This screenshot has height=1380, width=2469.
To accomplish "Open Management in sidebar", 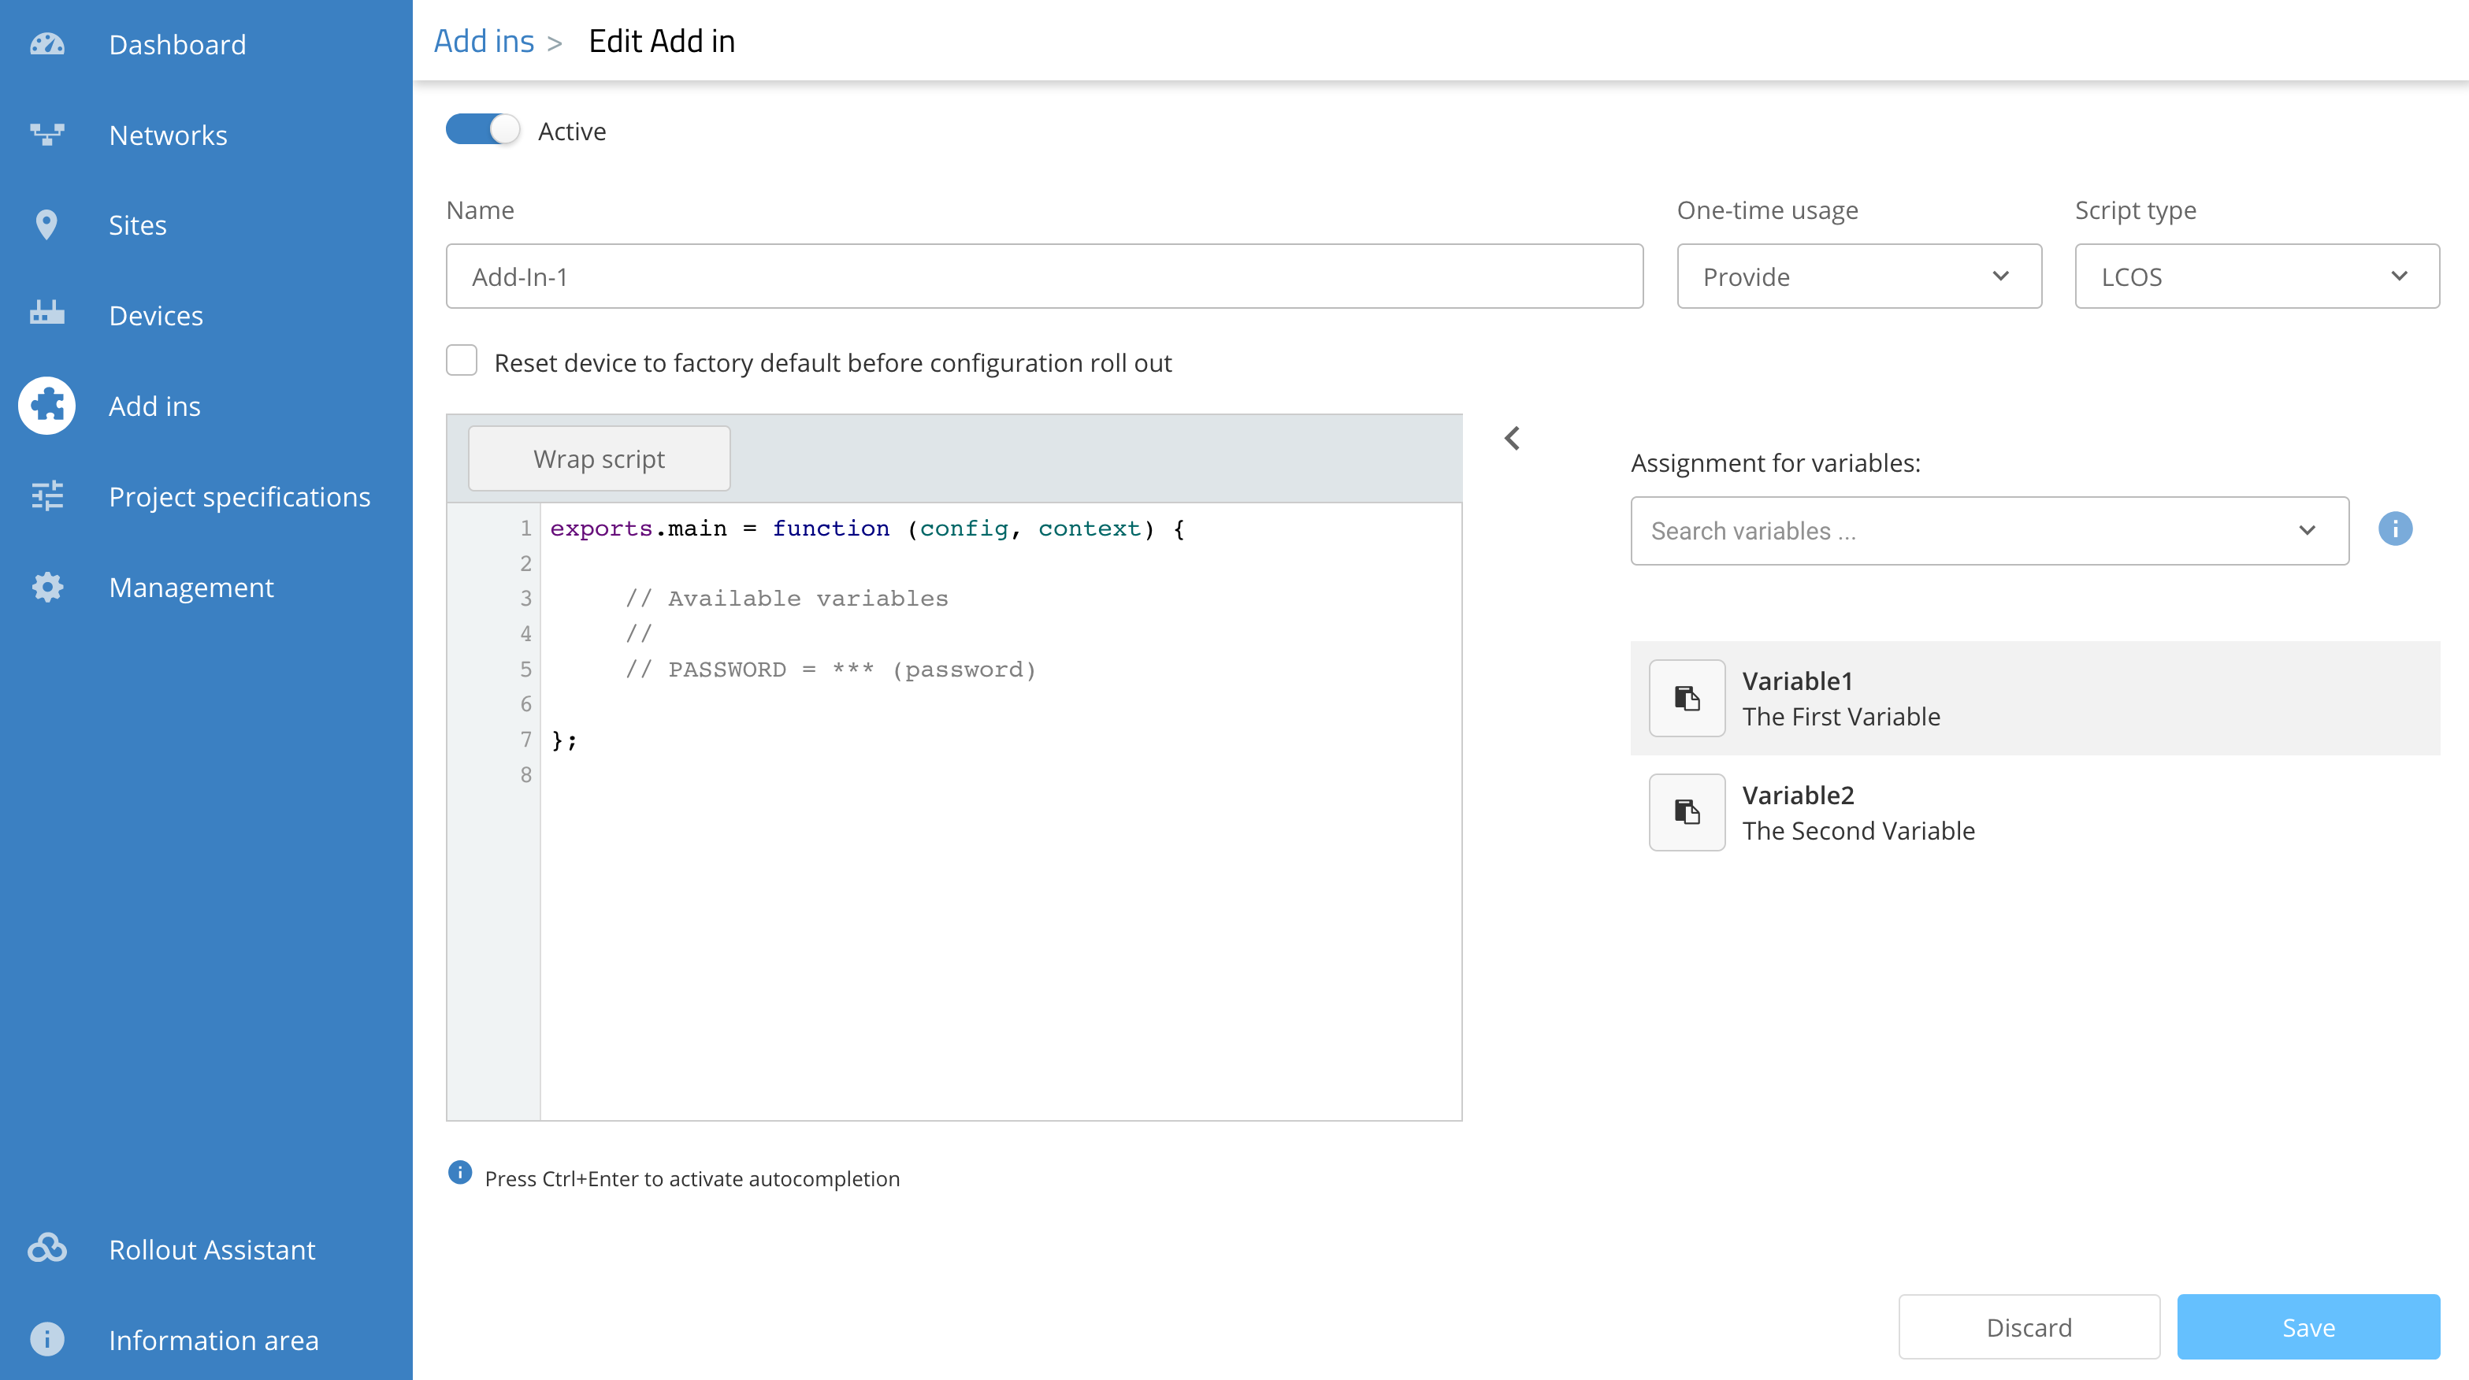I will (x=191, y=587).
